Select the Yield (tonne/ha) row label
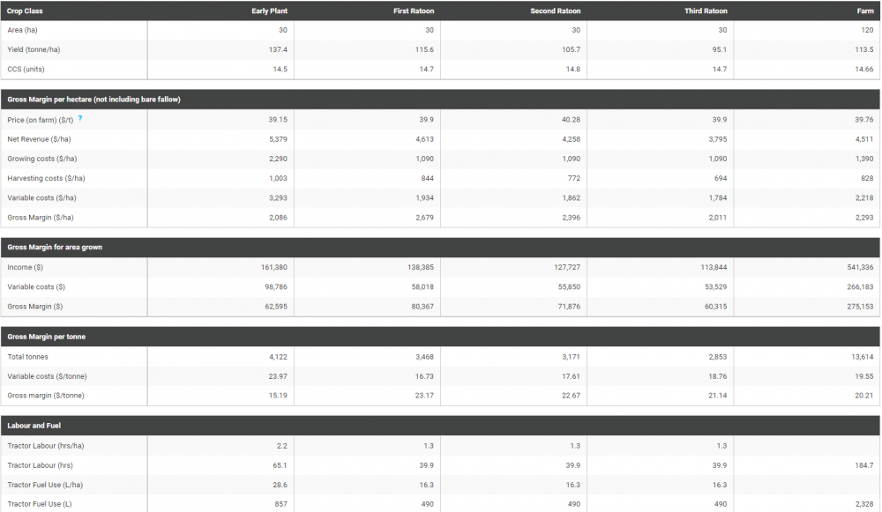Viewport: 882px width, 512px height. (x=32, y=49)
